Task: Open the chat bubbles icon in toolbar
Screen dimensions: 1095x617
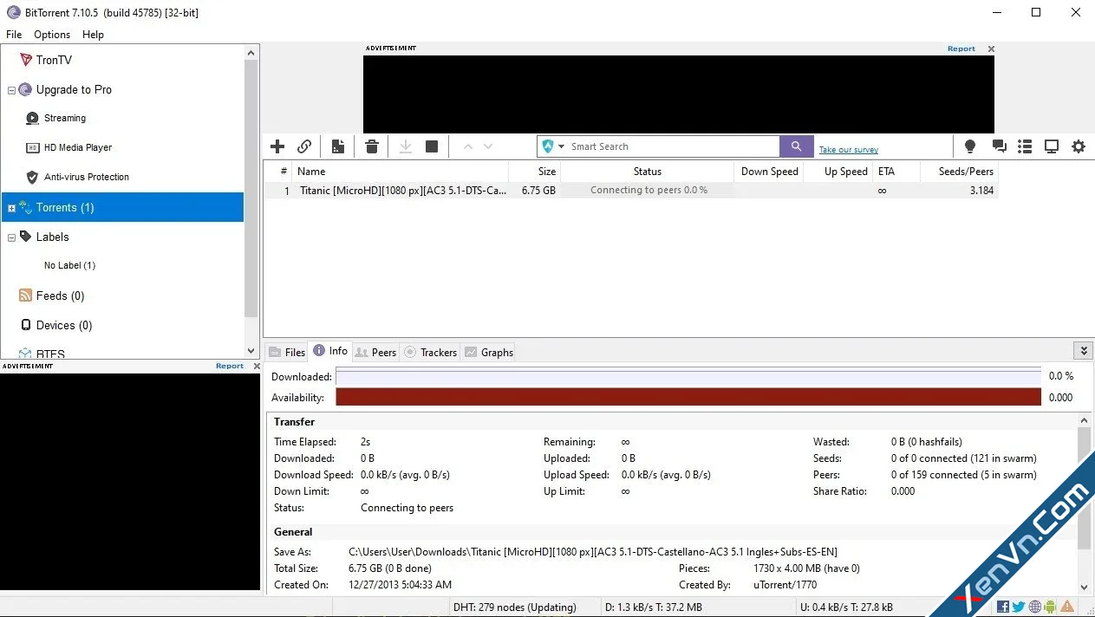Action: point(999,146)
